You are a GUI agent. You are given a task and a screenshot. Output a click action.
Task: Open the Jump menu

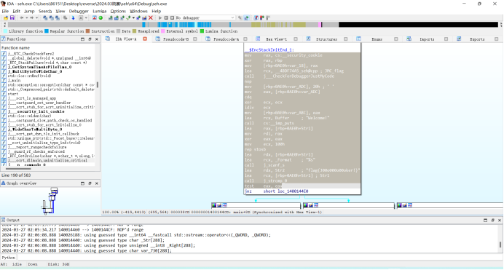coord(29,11)
